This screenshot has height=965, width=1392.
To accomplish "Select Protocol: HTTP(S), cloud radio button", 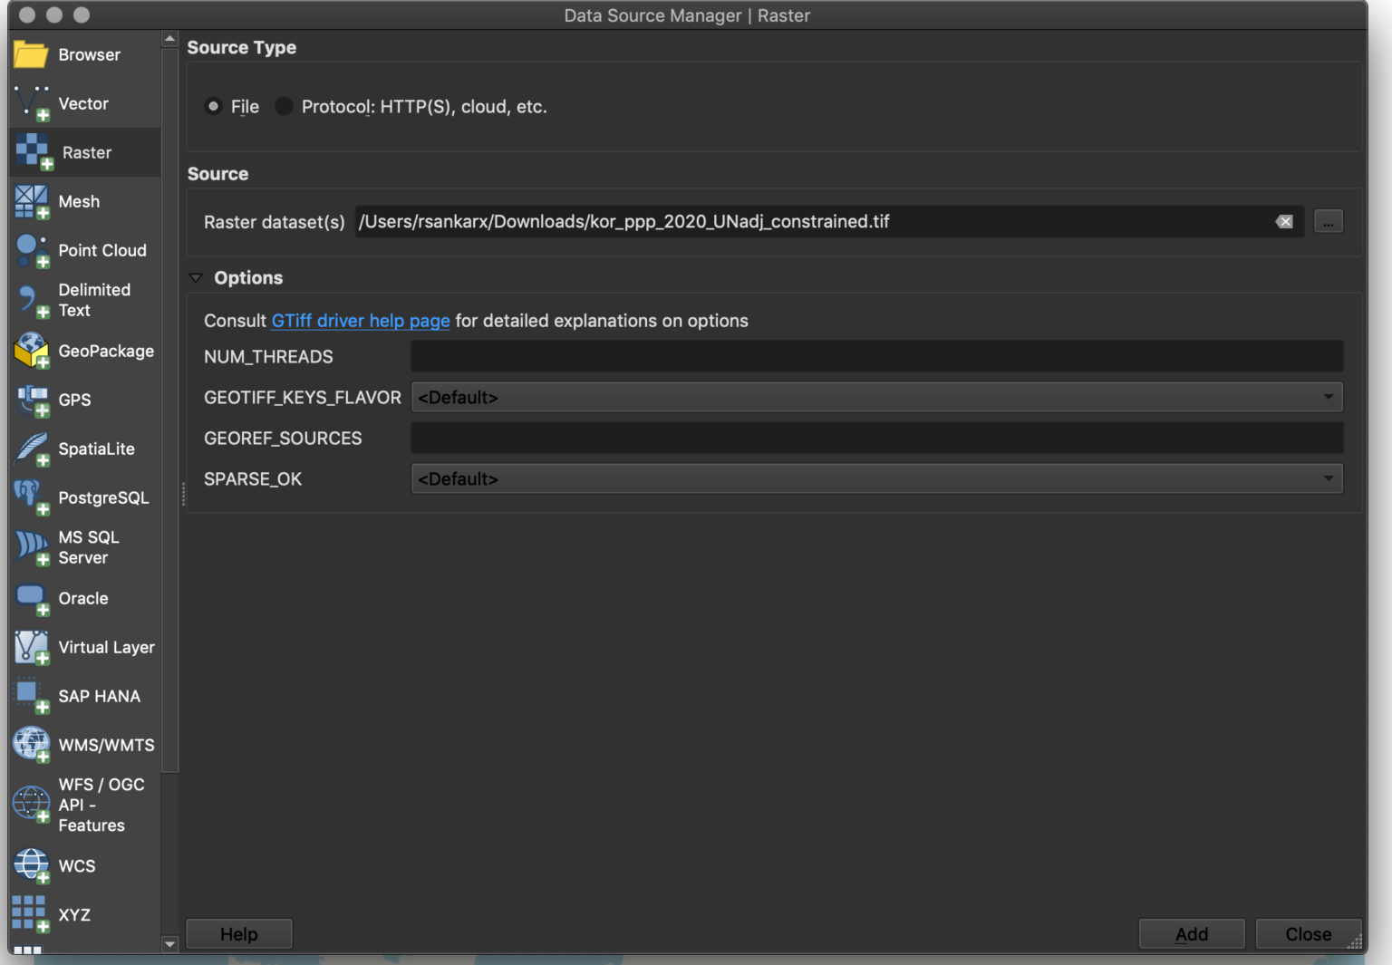I will (x=285, y=107).
